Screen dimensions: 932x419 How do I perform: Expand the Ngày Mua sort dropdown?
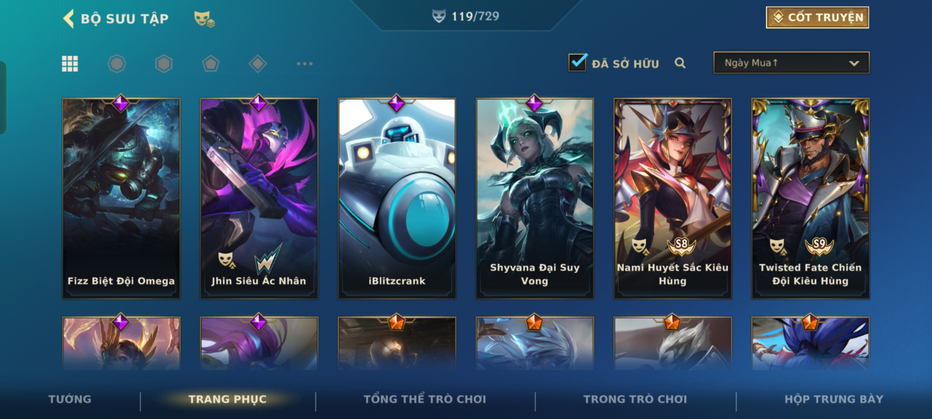(791, 63)
